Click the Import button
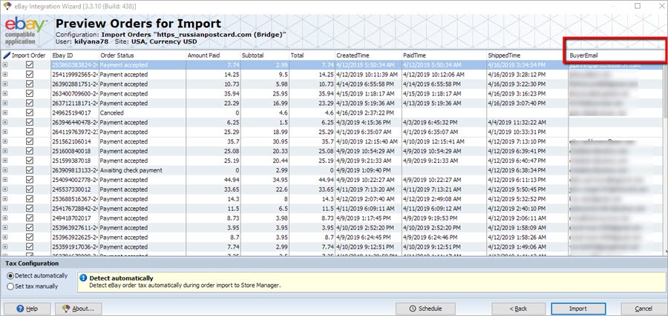668x316 pixels. 577,308
